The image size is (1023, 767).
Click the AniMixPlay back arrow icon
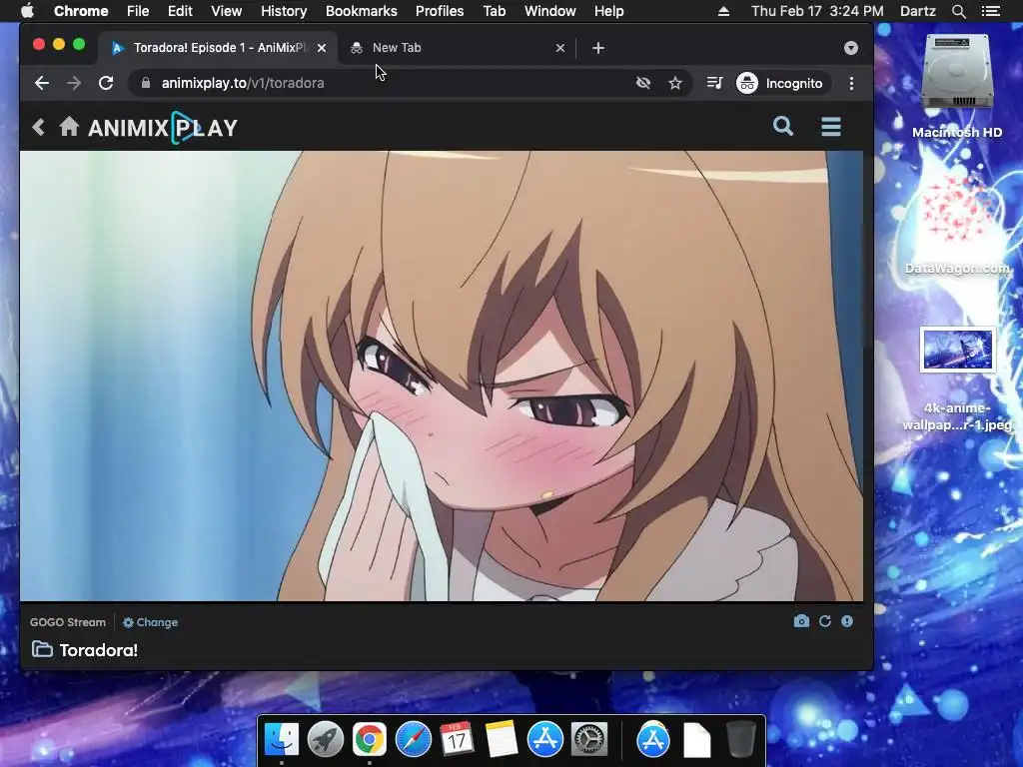(x=39, y=127)
